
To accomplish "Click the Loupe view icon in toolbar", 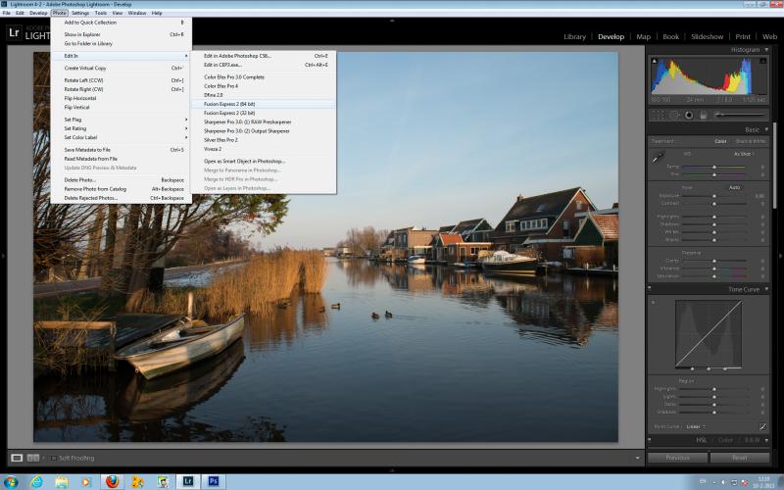I will 17,458.
